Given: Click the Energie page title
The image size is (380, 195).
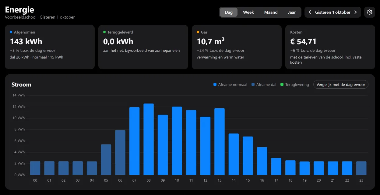Looking at the screenshot, I should pyautogui.click(x=19, y=10).
